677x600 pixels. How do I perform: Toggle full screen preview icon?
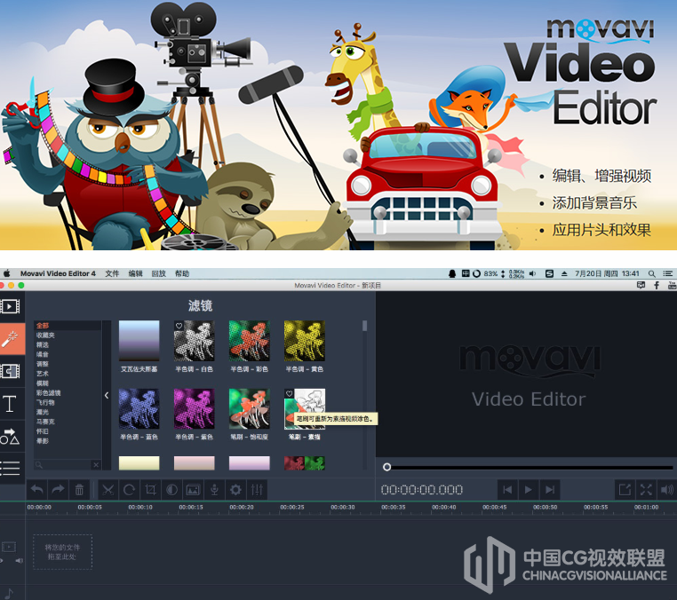(646, 490)
